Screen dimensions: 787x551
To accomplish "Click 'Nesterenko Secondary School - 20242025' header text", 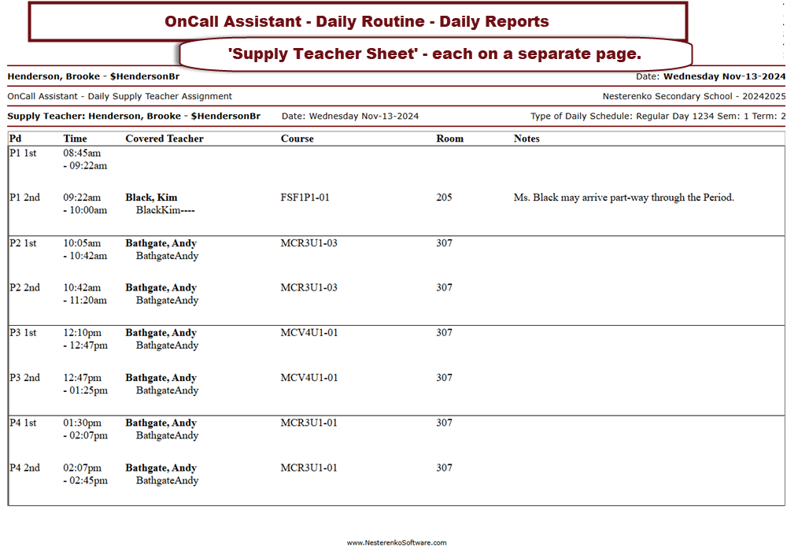I will 693,96.
